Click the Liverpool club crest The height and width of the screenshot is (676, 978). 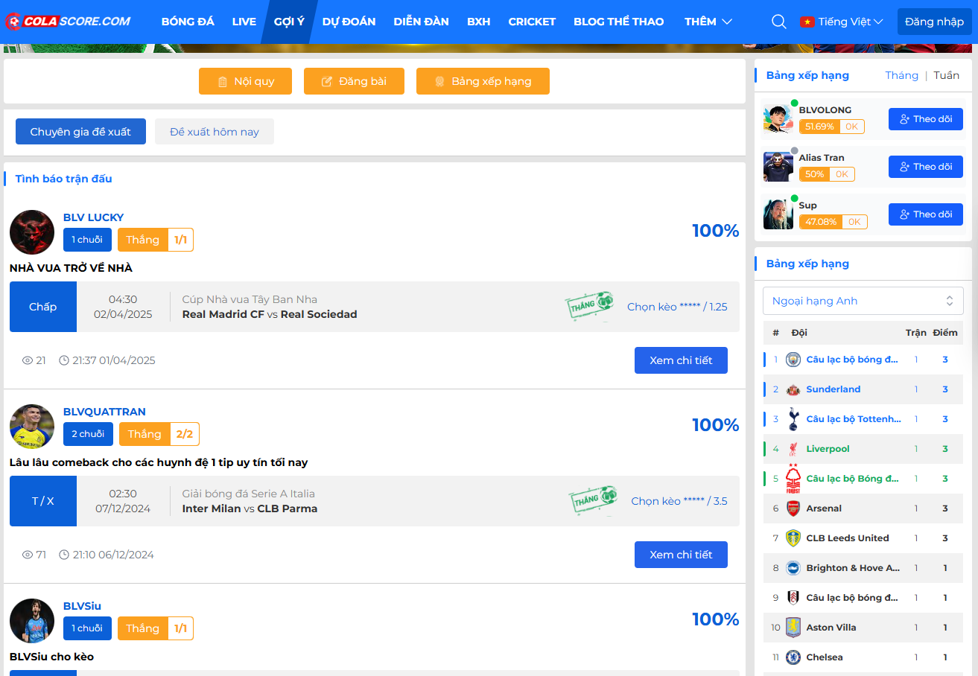pos(793,449)
